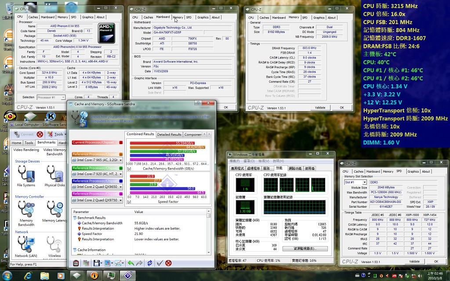The image size is (450, 281).
Task: Open the Processor #1 selection dropdown in CPU-Z
Action: coord(51,97)
